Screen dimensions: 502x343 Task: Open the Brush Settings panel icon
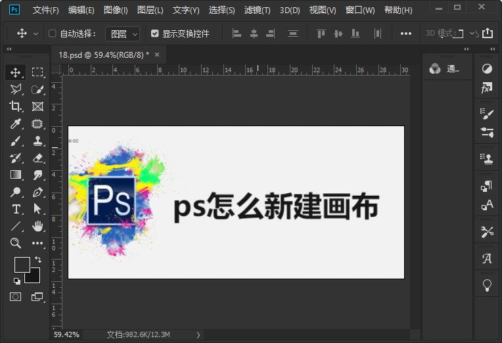(x=487, y=114)
